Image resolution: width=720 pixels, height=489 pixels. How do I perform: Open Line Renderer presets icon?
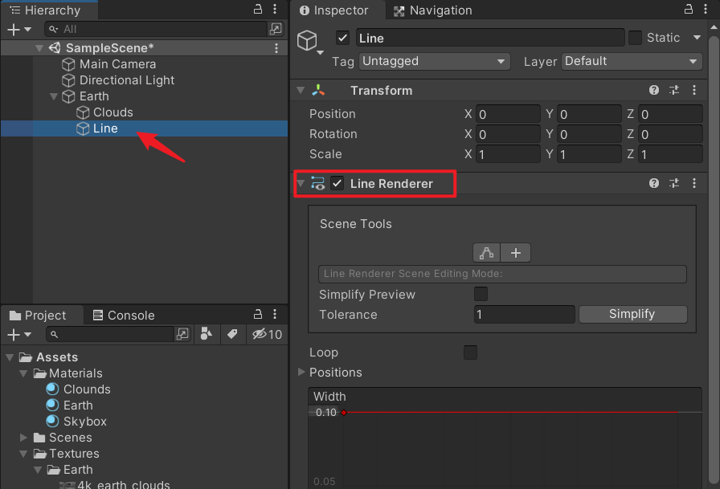point(674,184)
